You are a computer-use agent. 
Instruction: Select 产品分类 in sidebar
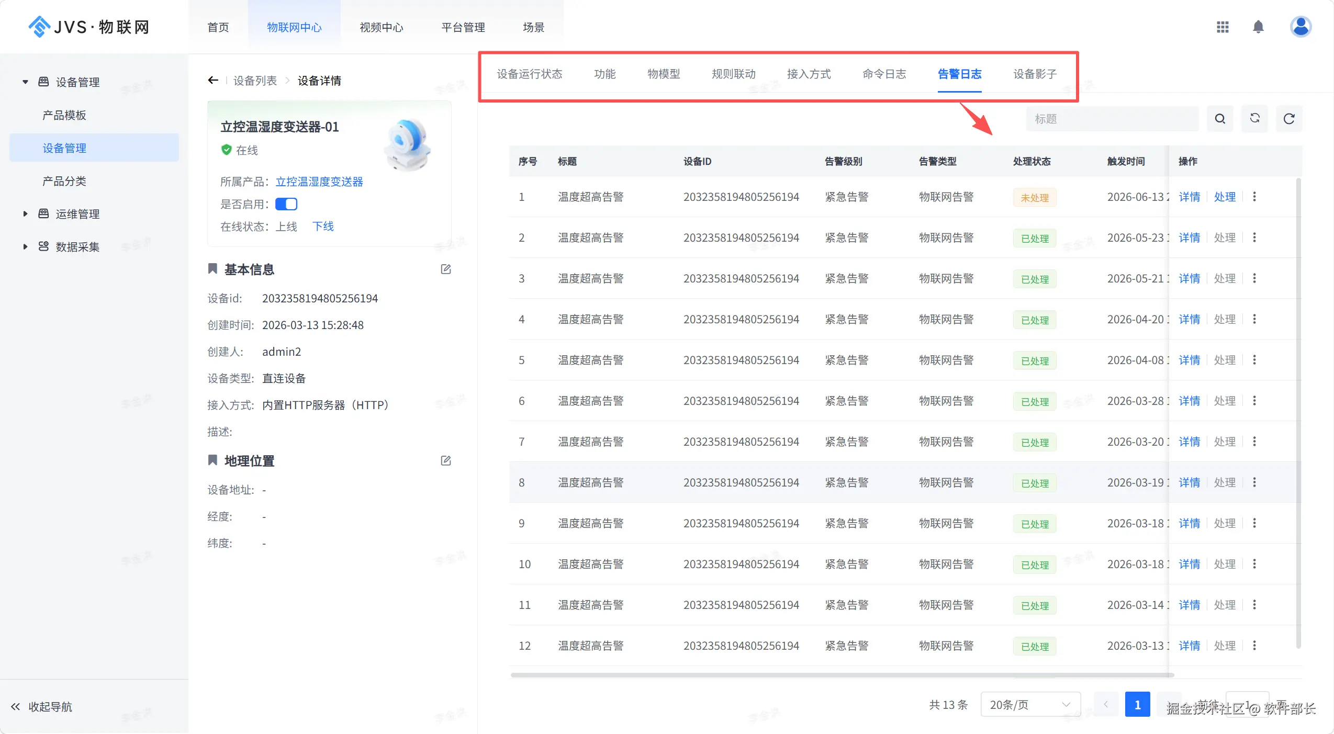[64, 181]
